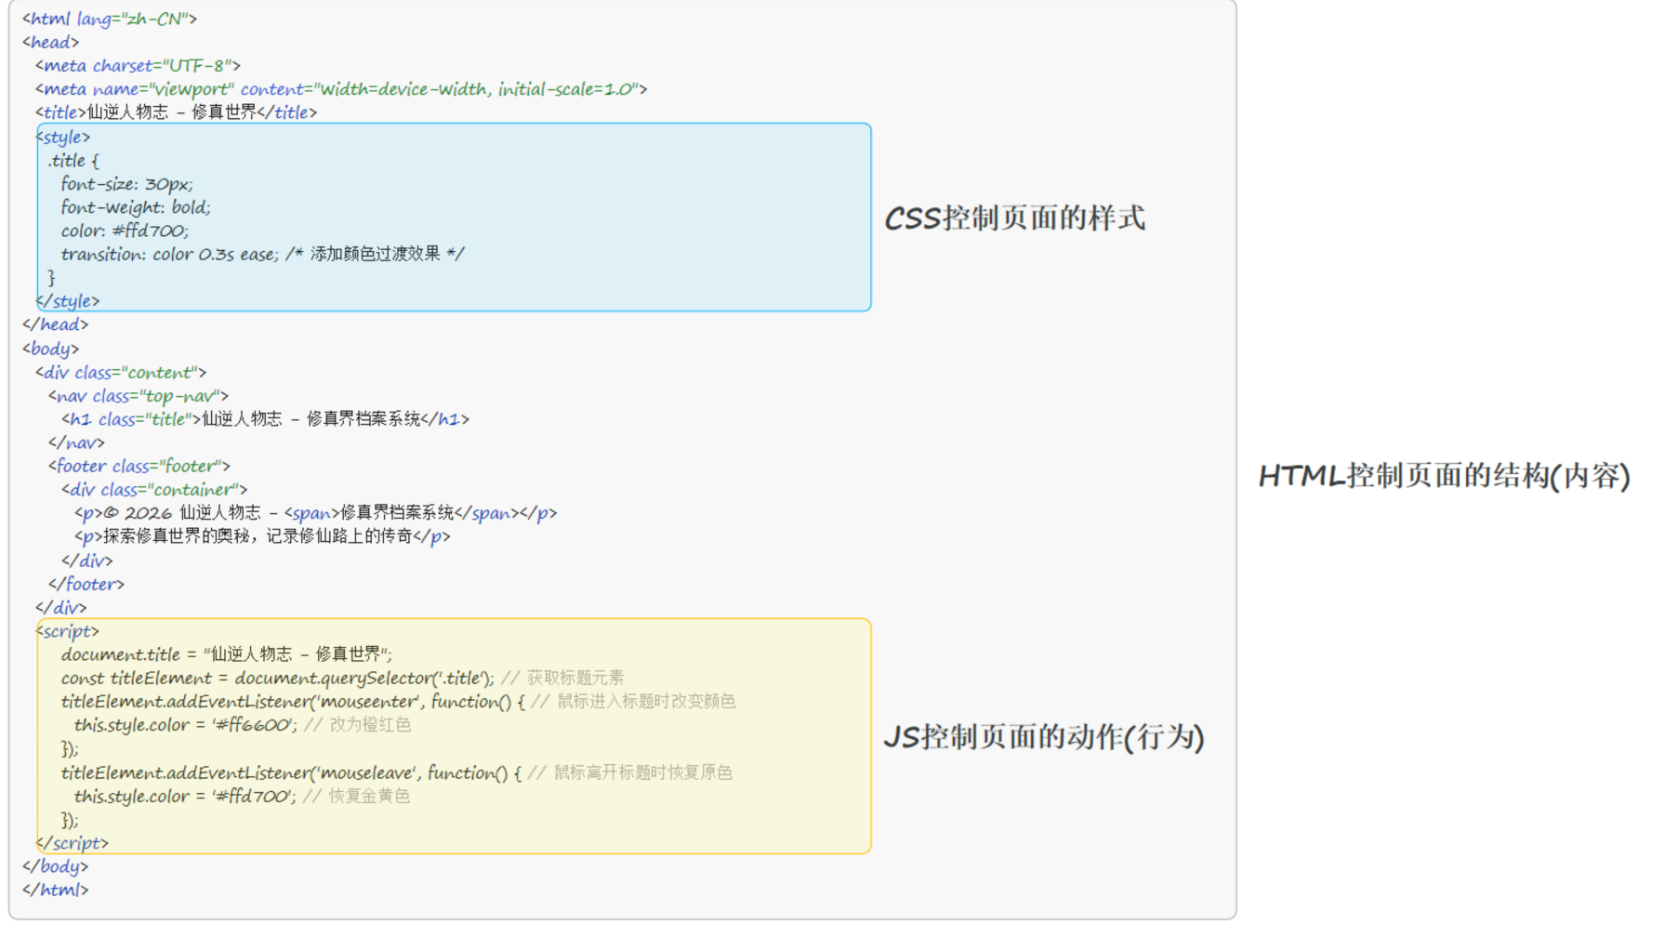This screenshot has height=950, width=1665.
Task: Click the '改为橙红色' comment
Action: tap(358, 725)
